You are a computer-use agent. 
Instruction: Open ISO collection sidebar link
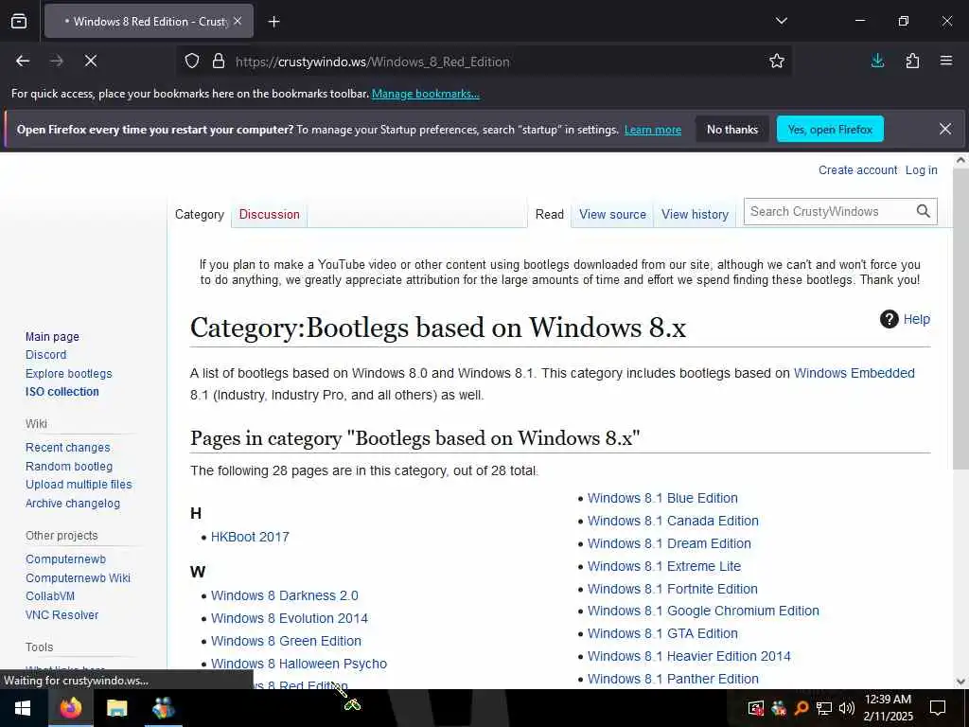click(62, 392)
